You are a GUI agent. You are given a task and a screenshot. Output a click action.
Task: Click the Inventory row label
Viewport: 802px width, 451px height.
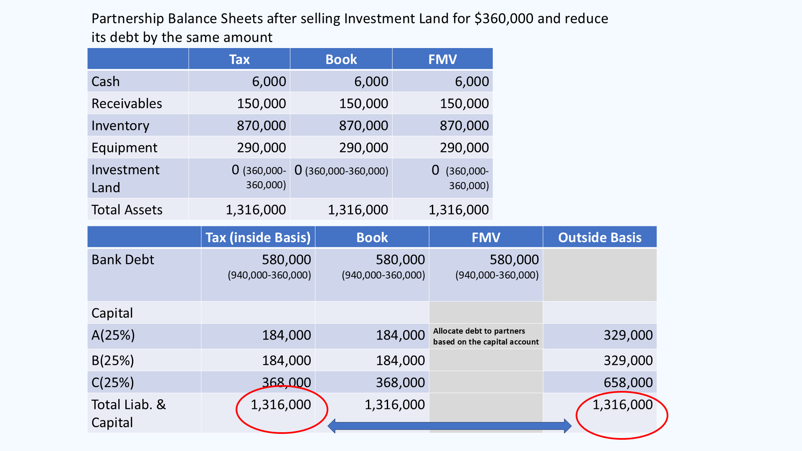(120, 126)
